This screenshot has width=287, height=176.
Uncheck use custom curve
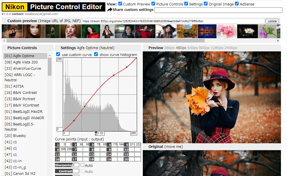pos(58,54)
